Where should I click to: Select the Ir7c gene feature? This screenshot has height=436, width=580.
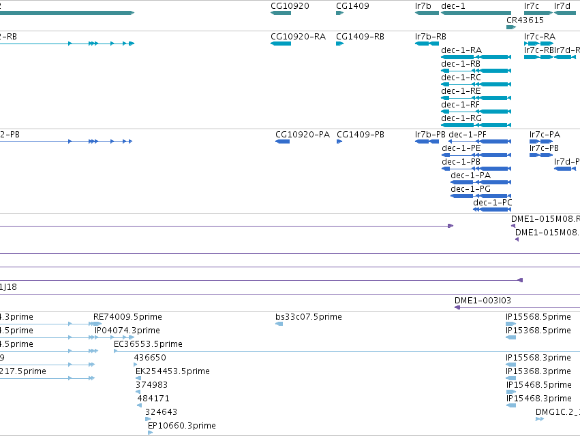(x=538, y=13)
